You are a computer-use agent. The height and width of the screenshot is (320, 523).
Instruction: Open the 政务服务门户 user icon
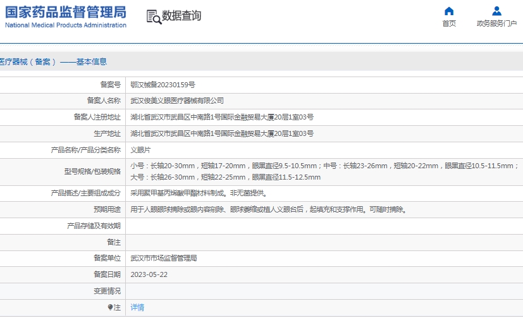(496, 11)
